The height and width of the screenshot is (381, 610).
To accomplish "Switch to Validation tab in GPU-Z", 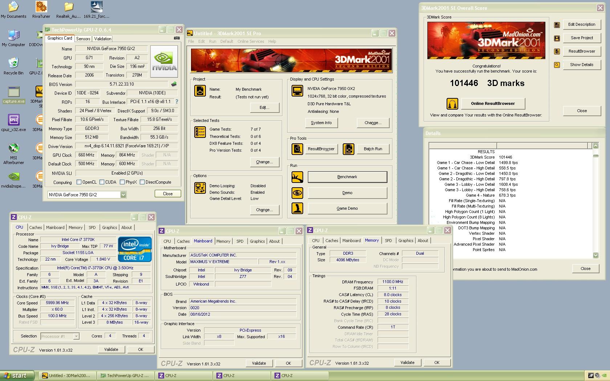I will (103, 39).
